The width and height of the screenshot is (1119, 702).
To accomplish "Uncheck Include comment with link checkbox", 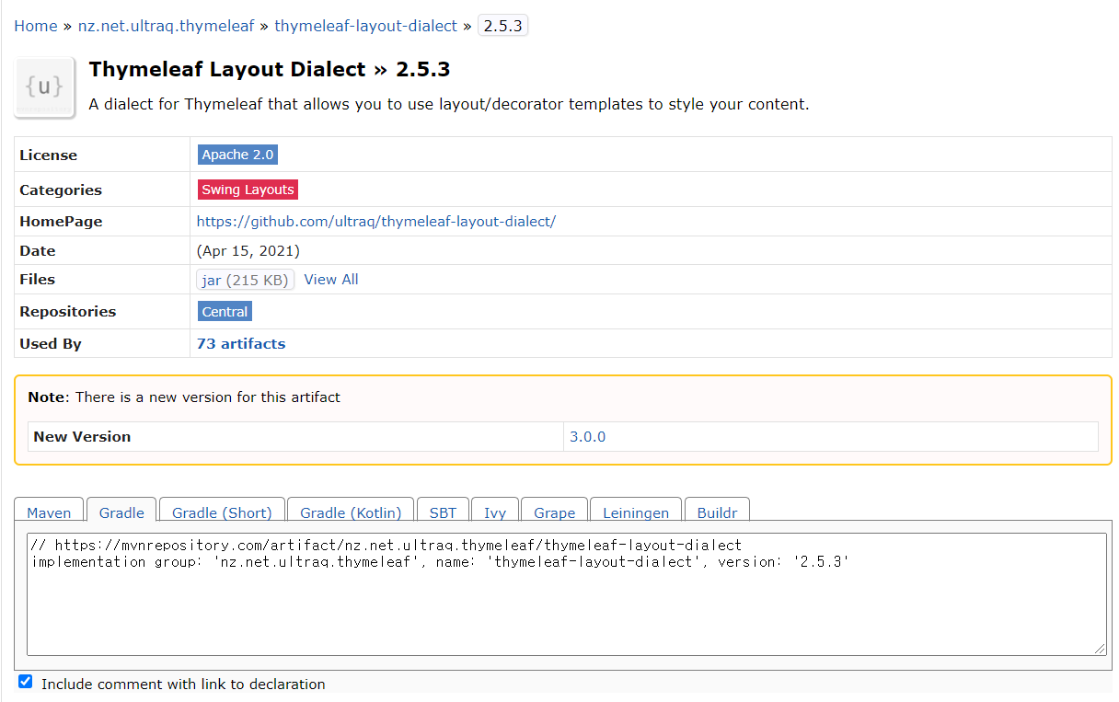I will [x=26, y=682].
